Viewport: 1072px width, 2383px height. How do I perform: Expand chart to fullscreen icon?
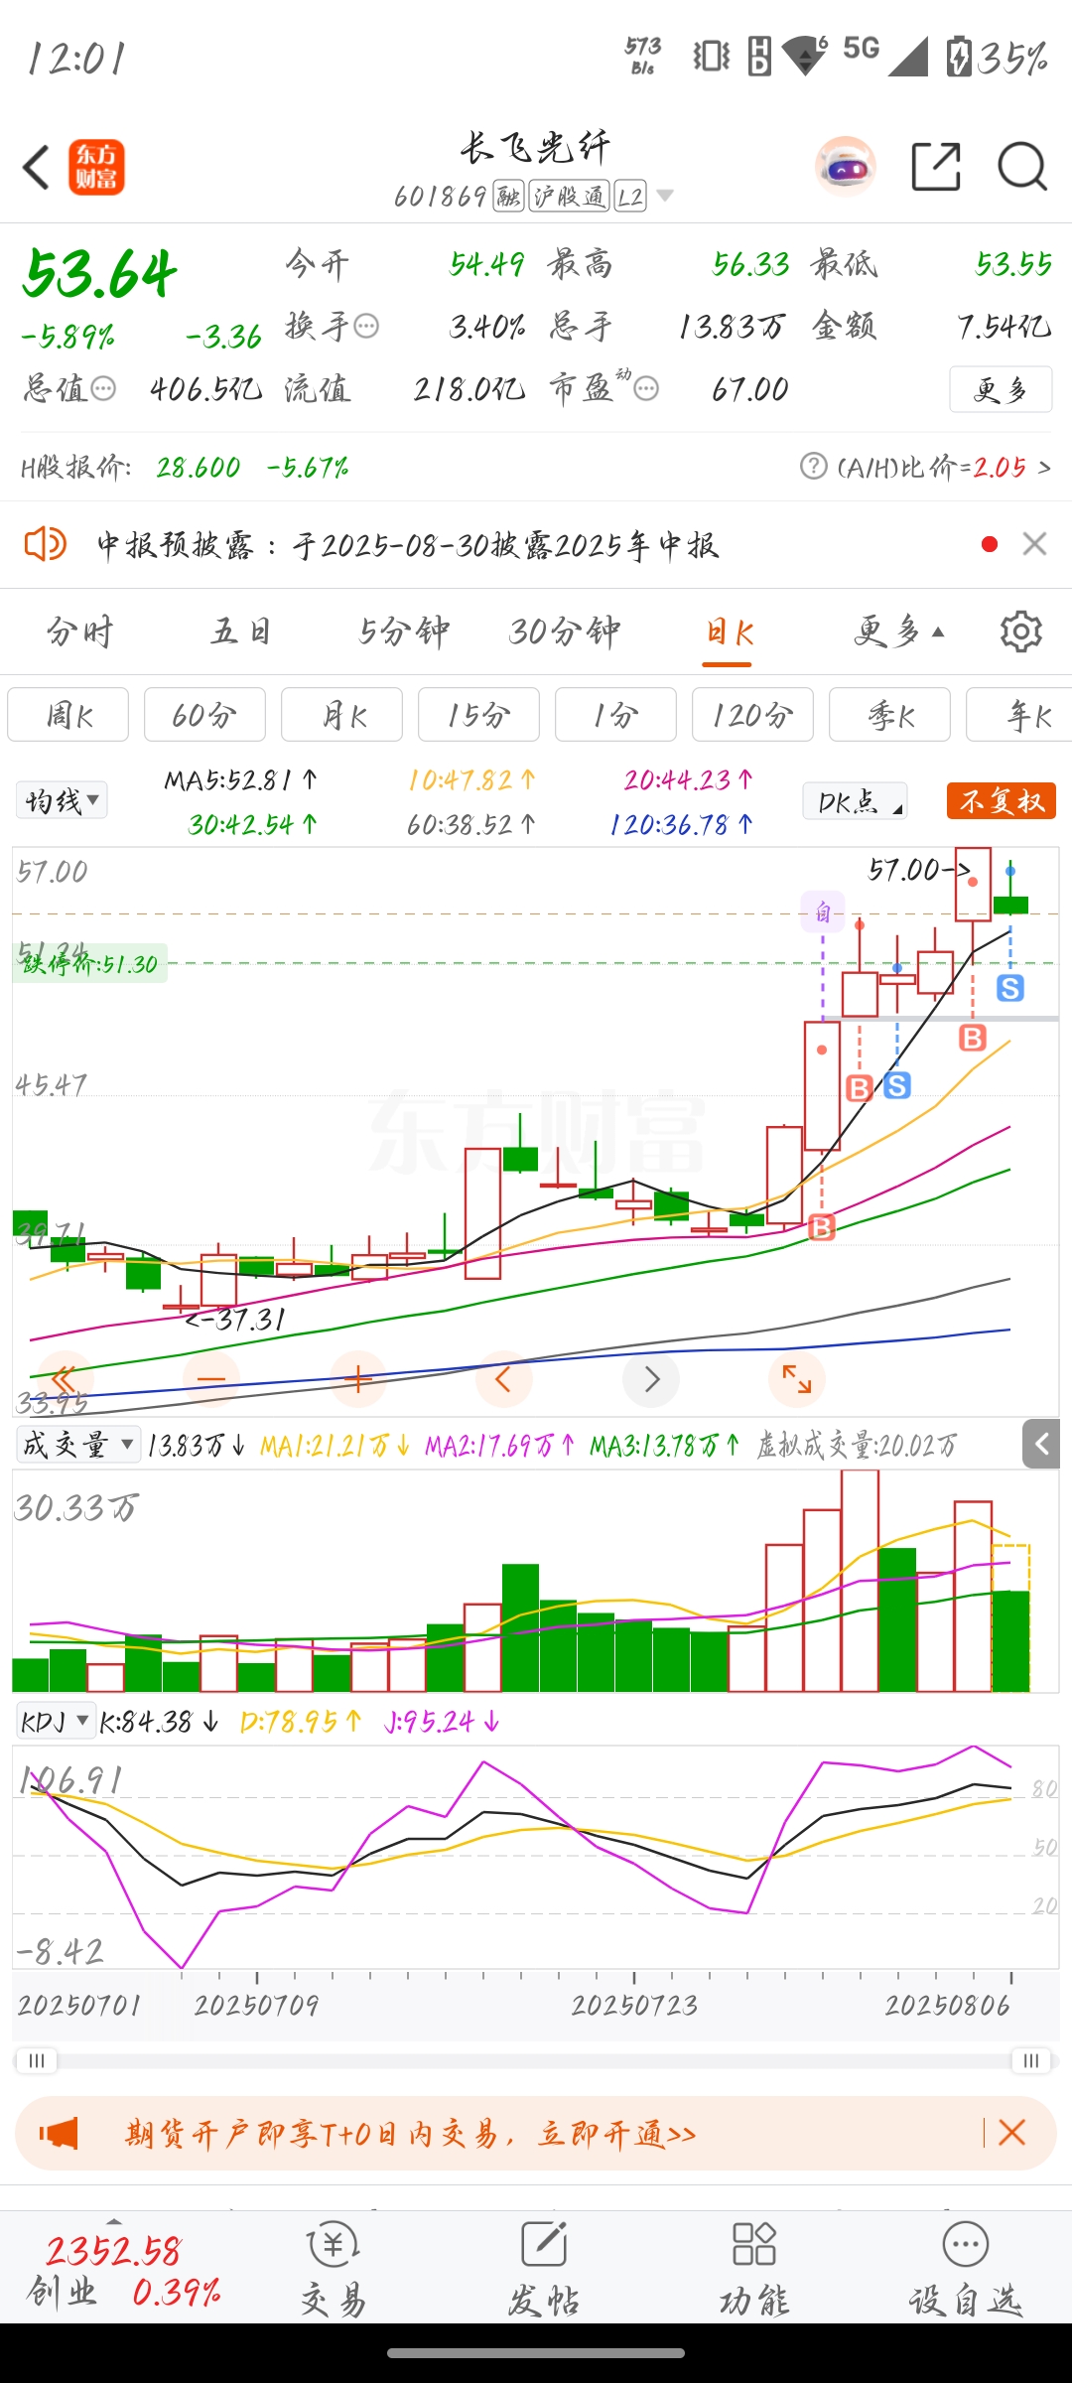[797, 1379]
